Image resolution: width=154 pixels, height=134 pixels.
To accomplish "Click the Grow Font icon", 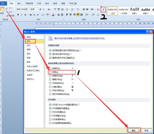I will pyautogui.click(x=40, y=9).
